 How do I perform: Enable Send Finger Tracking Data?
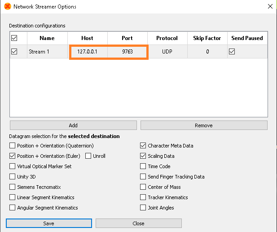(x=143, y=177)
